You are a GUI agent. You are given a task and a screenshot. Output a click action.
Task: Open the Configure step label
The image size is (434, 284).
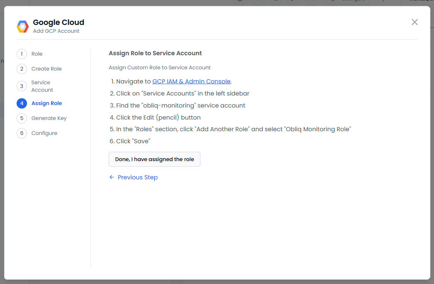[x=44, y=133]
